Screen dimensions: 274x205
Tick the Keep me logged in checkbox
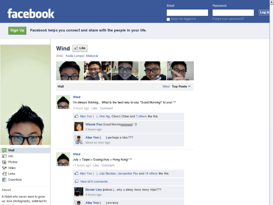point(168,19)
